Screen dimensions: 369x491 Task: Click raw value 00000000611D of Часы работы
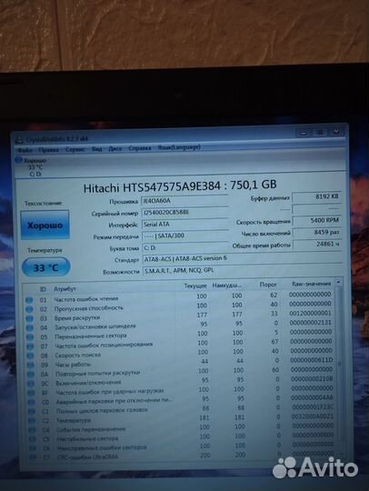(x=312, y=360)
